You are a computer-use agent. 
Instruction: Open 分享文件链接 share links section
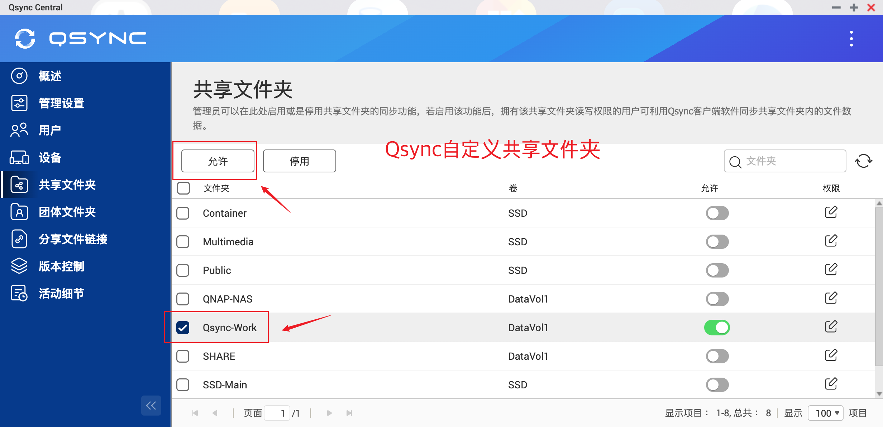[72, 239]
